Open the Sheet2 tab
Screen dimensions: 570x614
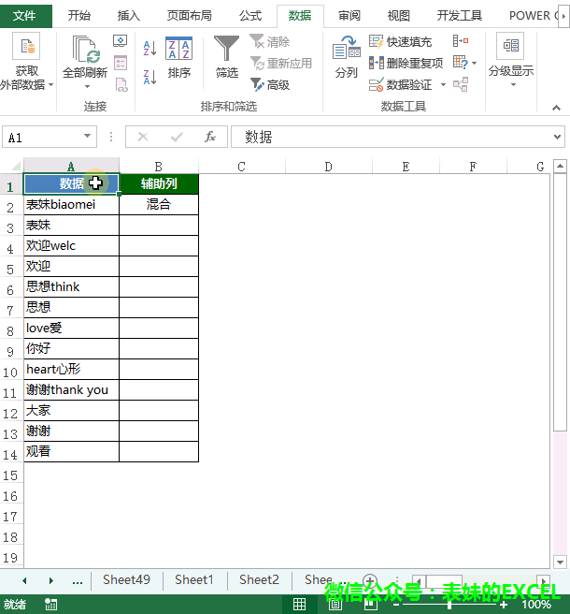click(x=259, y=580)
